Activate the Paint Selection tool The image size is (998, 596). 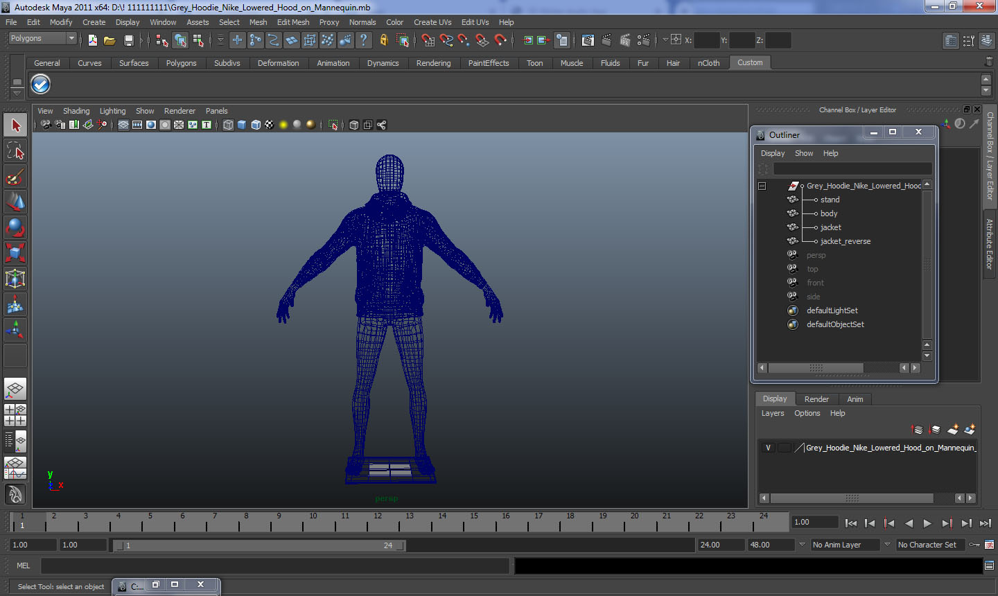tap(15, 177)
